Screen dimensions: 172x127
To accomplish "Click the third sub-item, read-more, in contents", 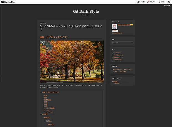I will pos(48,100).
